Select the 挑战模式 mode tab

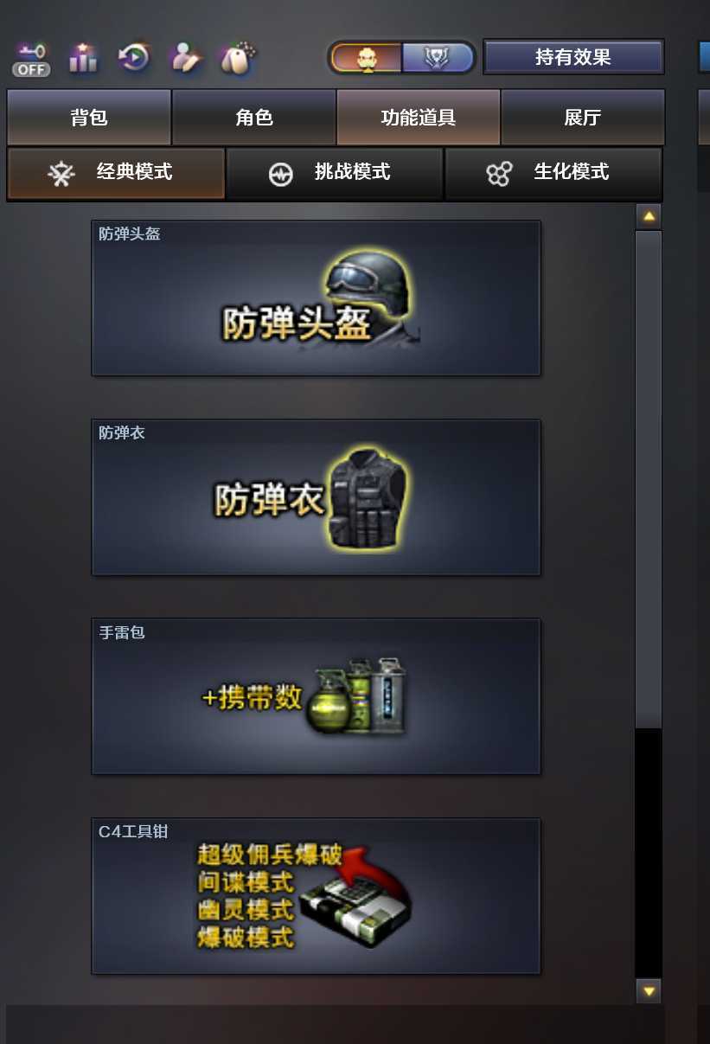(x=335, y=173)
